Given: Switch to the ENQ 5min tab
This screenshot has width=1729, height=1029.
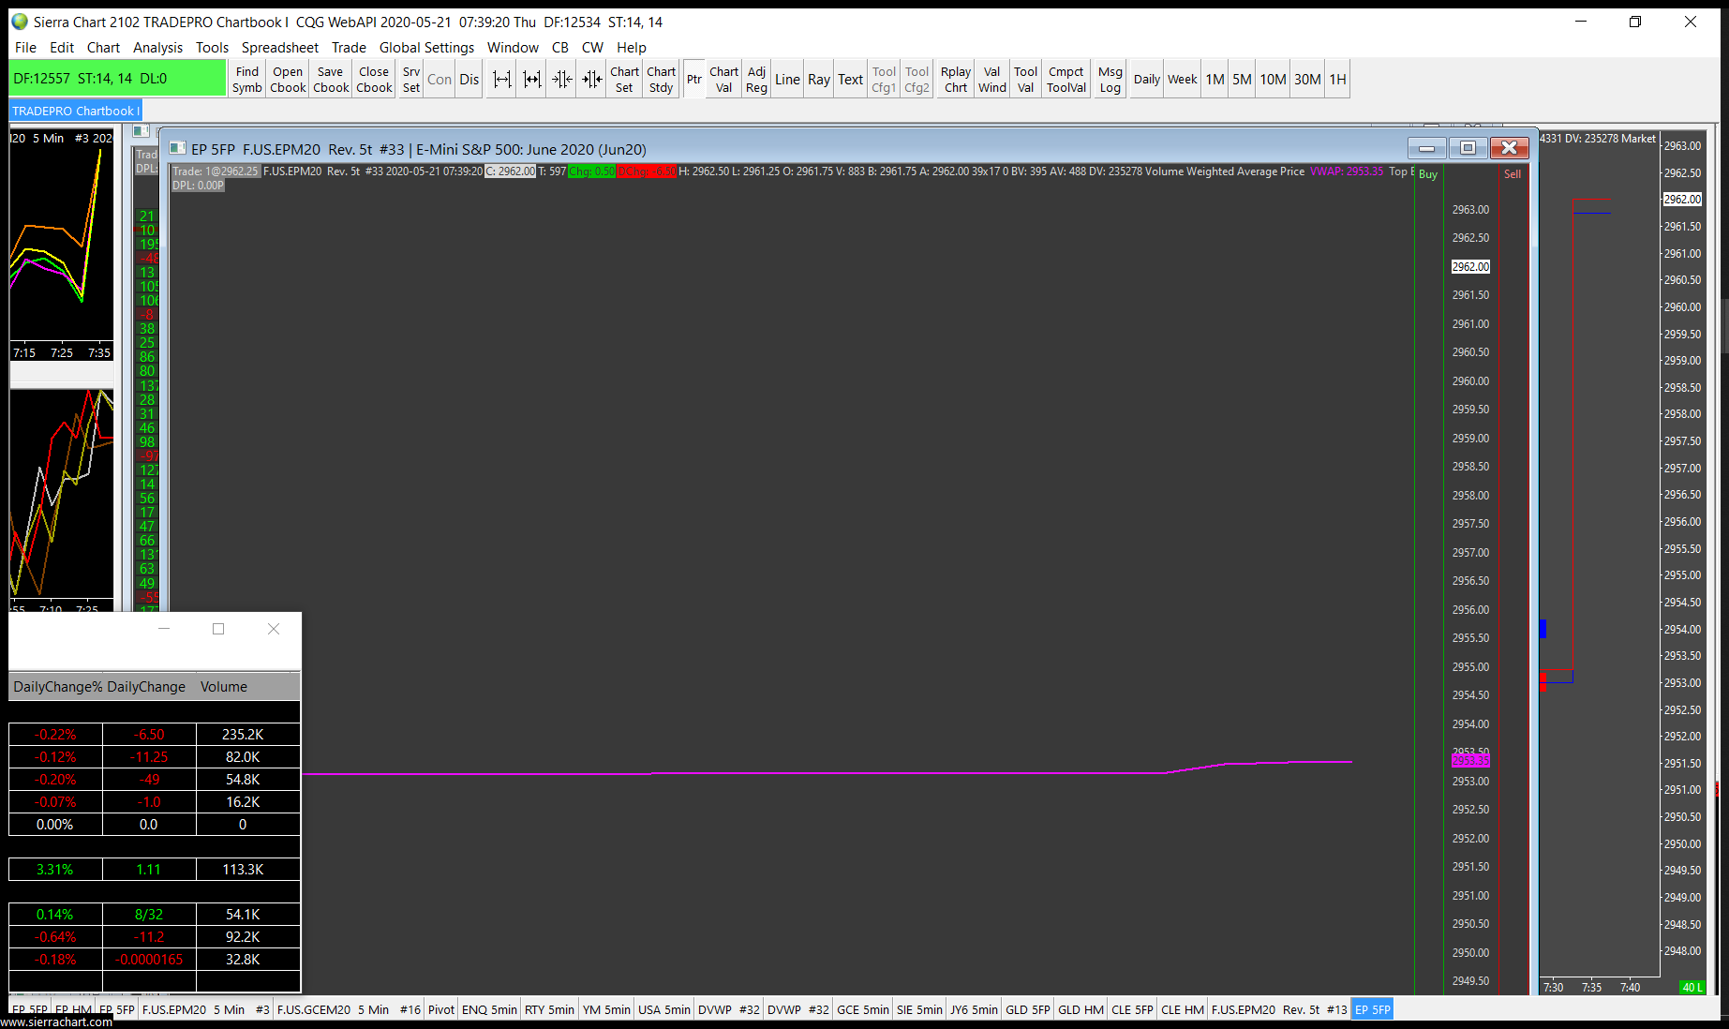Looking at the screenshot, I should pos(489,1009).
